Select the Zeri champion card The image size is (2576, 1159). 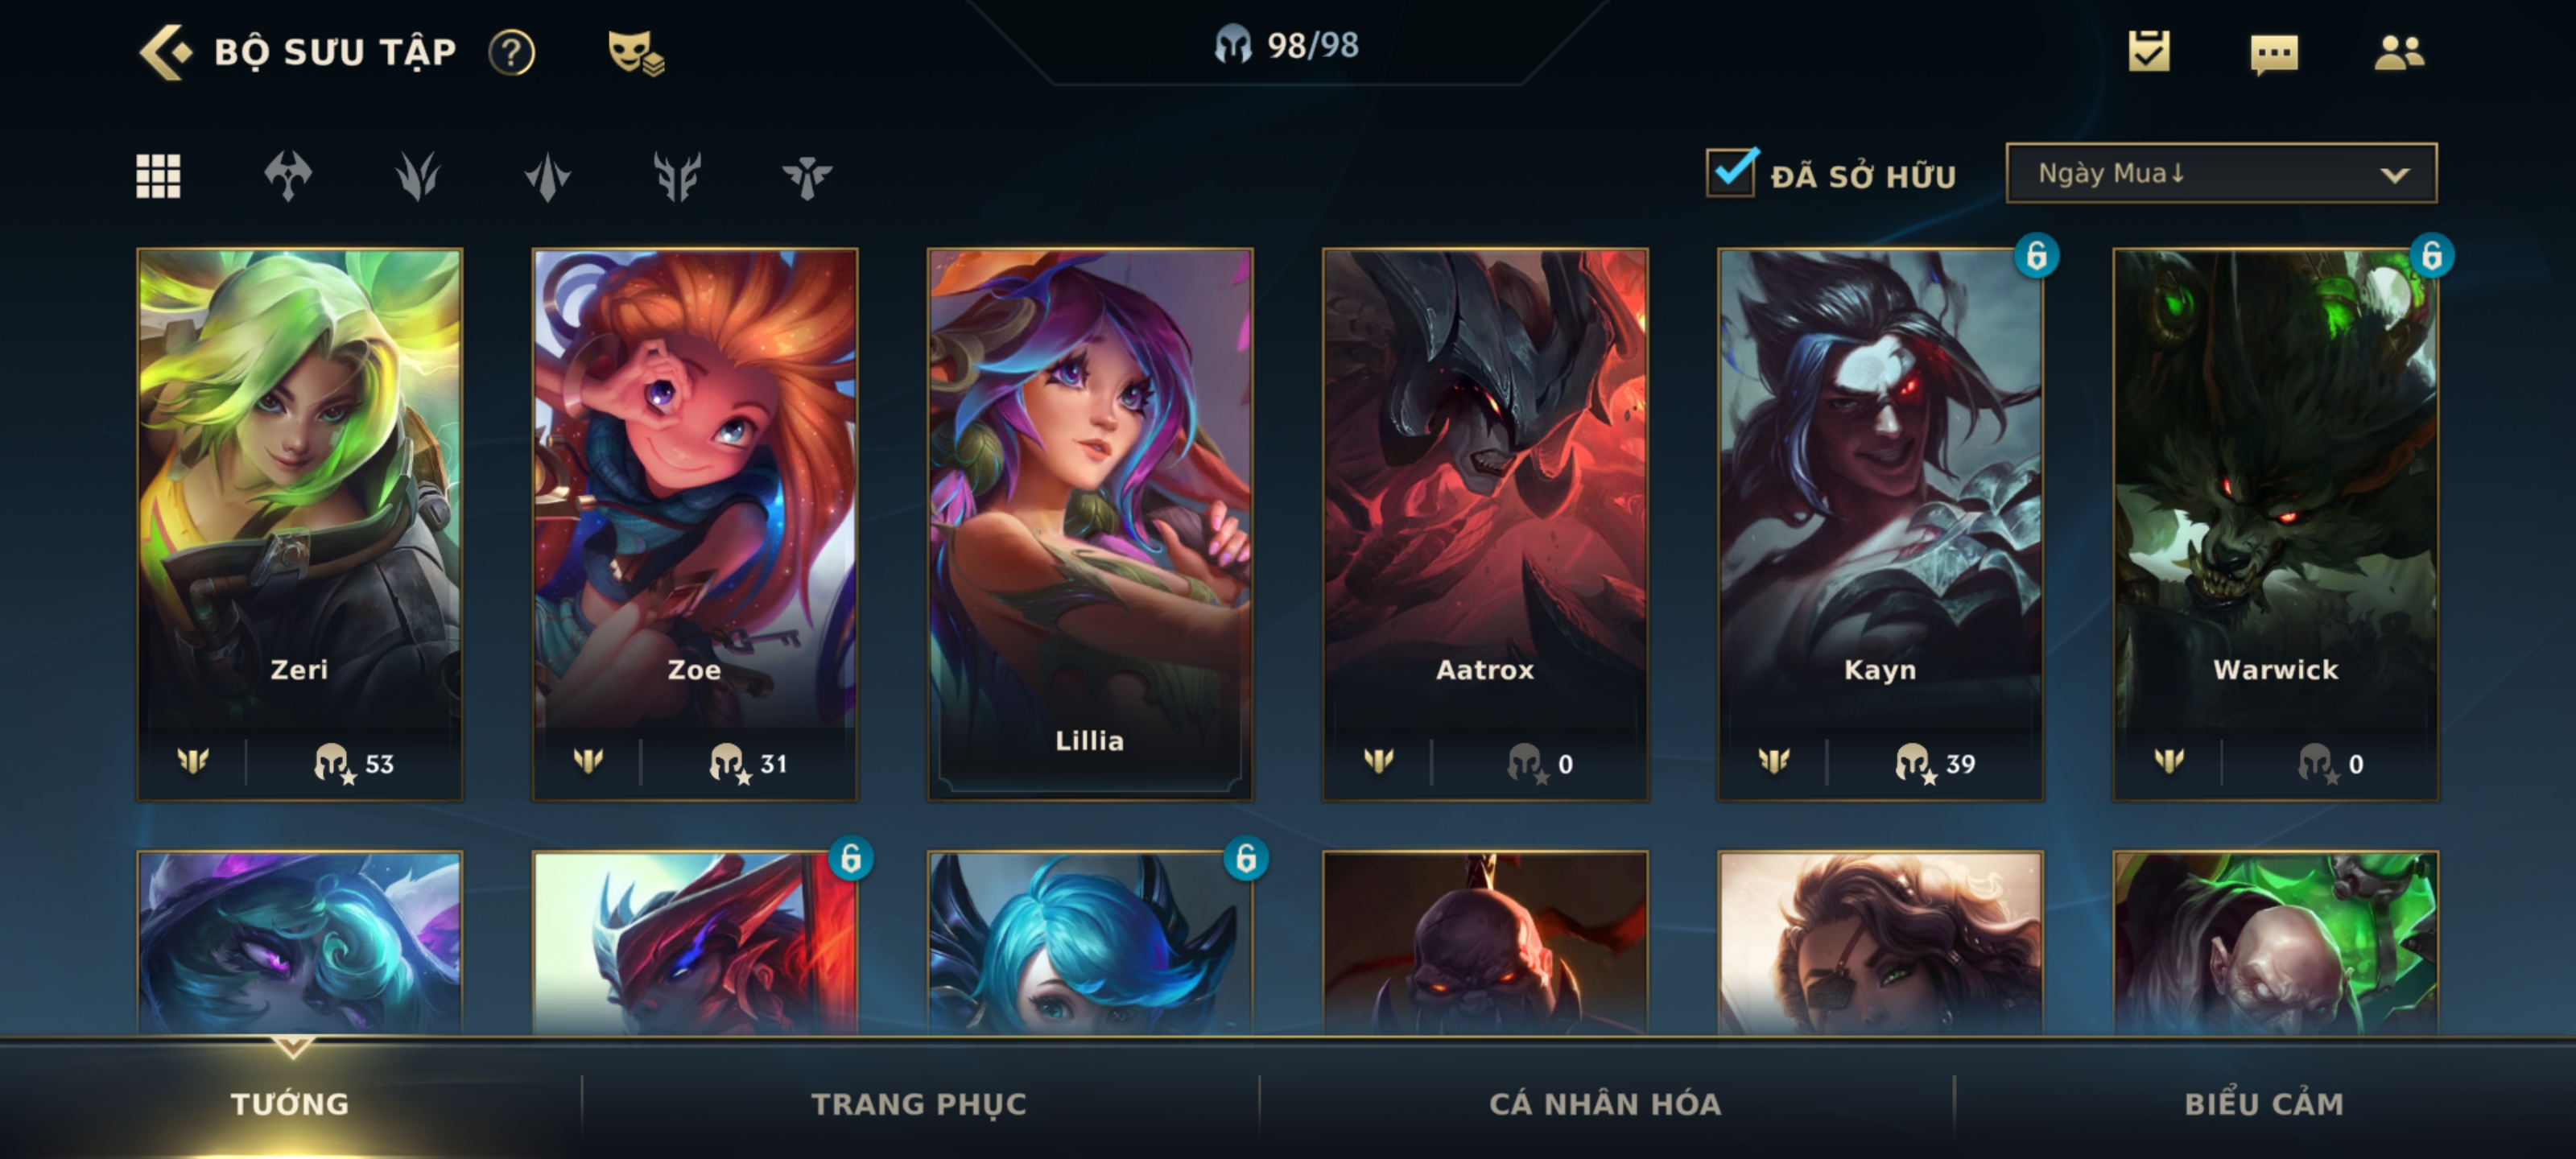[300, 524]
